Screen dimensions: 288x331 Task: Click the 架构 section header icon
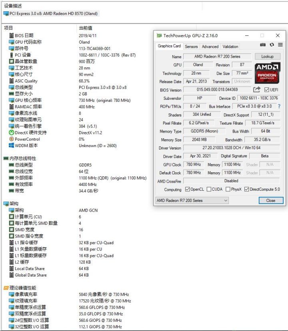(6, 204)
